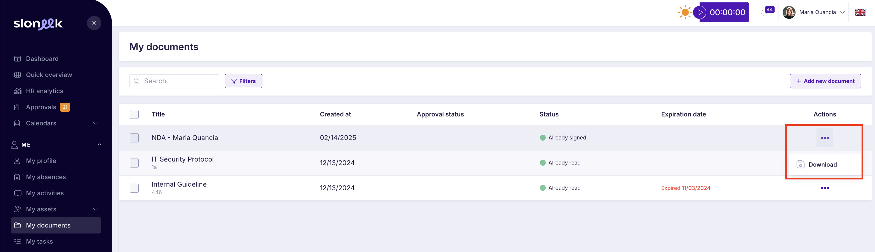Click the Quick overview grid icon
Screen dimensions: 875x252
[x=17, y=75]
